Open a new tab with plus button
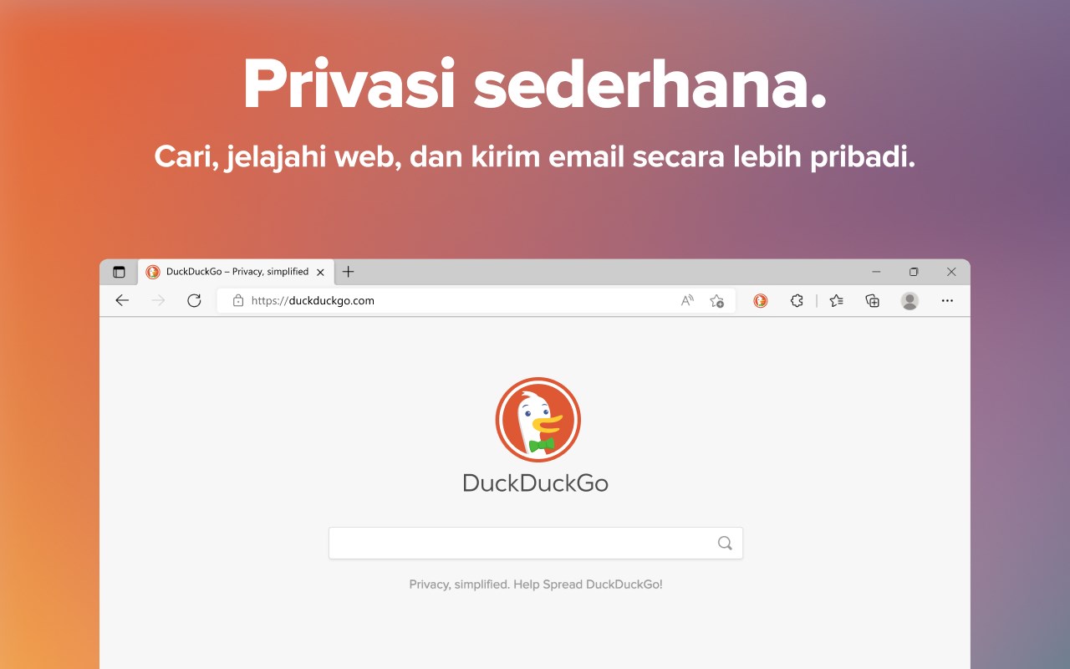1070x669 pixels. 349,272
